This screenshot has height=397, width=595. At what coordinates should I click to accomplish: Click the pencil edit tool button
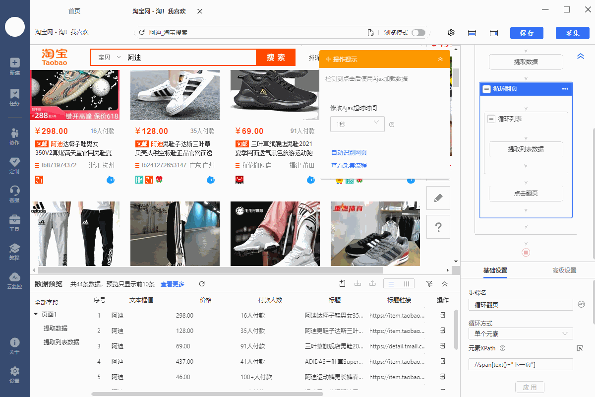(x=438, y=198)
